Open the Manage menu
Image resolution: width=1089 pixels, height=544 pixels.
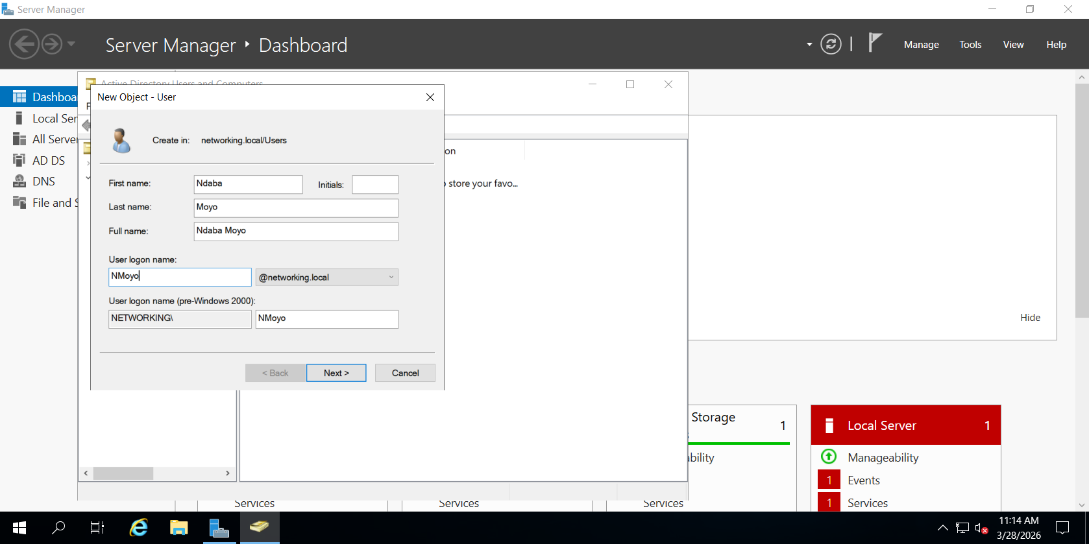pos(921,45)
